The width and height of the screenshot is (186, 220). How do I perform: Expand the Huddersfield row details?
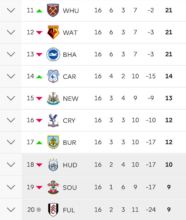tap(11, 165)
